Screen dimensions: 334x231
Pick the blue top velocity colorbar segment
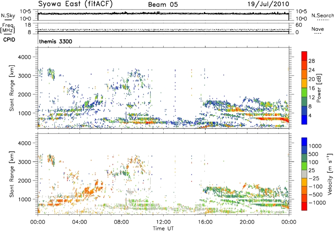click(304, 142)
